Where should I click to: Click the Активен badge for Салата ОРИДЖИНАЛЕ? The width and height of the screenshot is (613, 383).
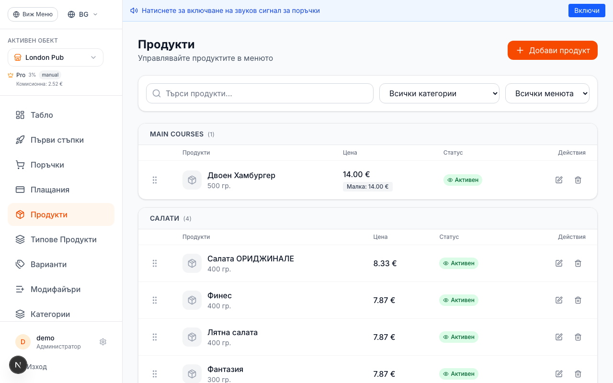coord(458,263)
